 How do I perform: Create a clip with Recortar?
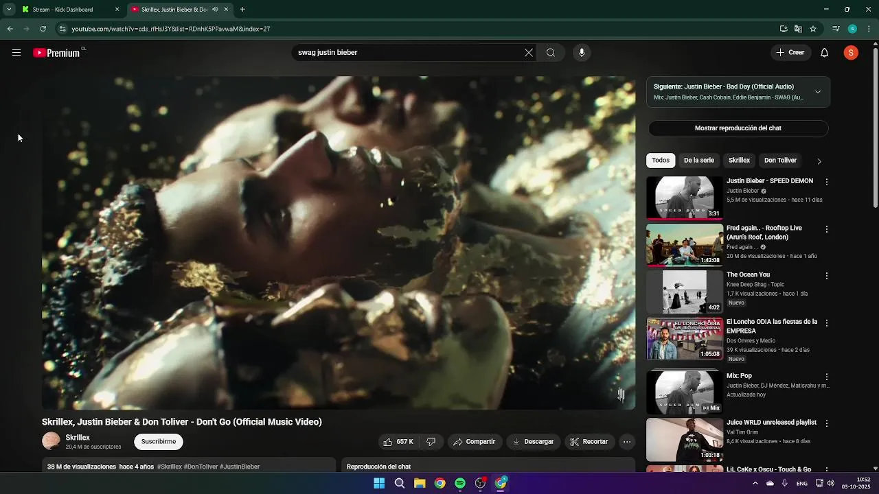click(x=589, y=442)
